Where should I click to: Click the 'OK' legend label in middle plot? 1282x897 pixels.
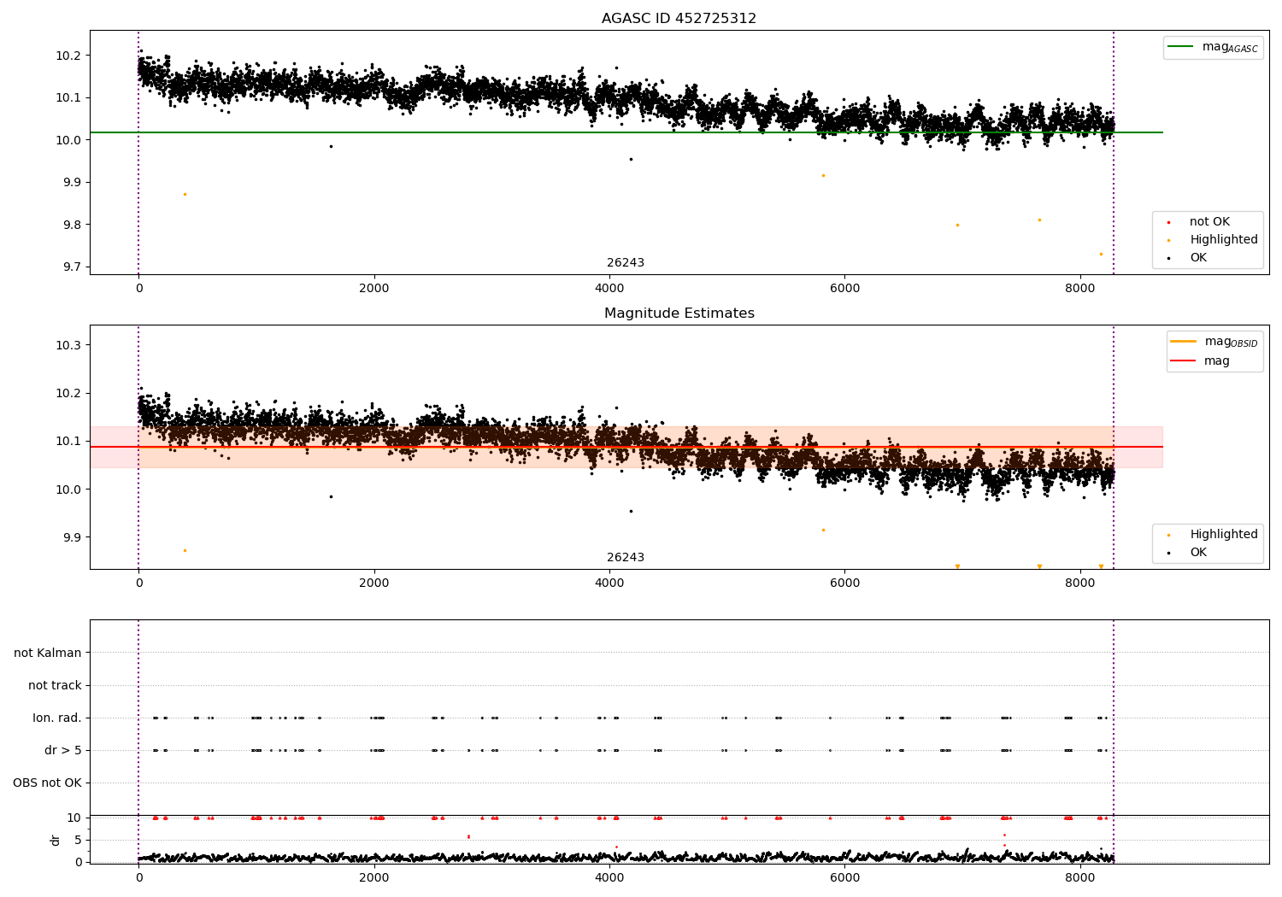(1198, 553)
